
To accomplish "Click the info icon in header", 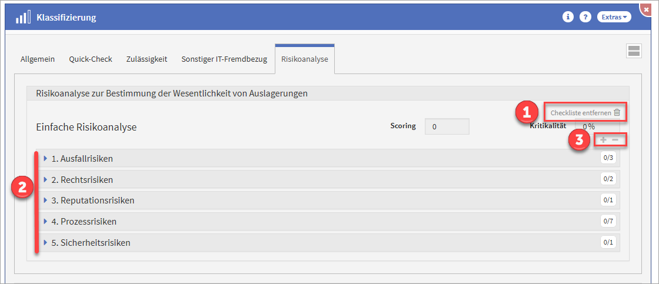I will pyautogui.click(x=568, y=17).
